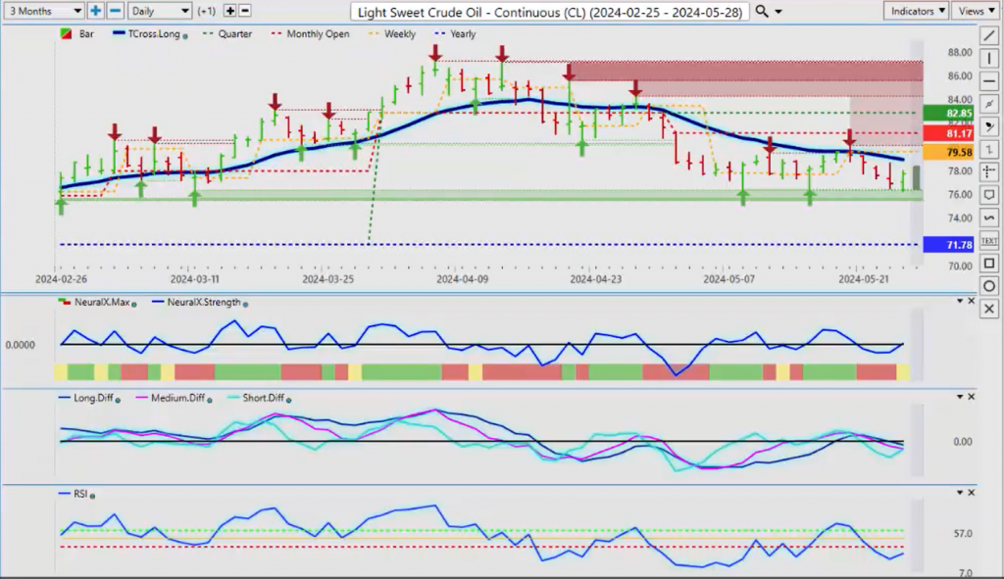
Task: Expand the RSI panel options arrow
Action: [957, 493]
